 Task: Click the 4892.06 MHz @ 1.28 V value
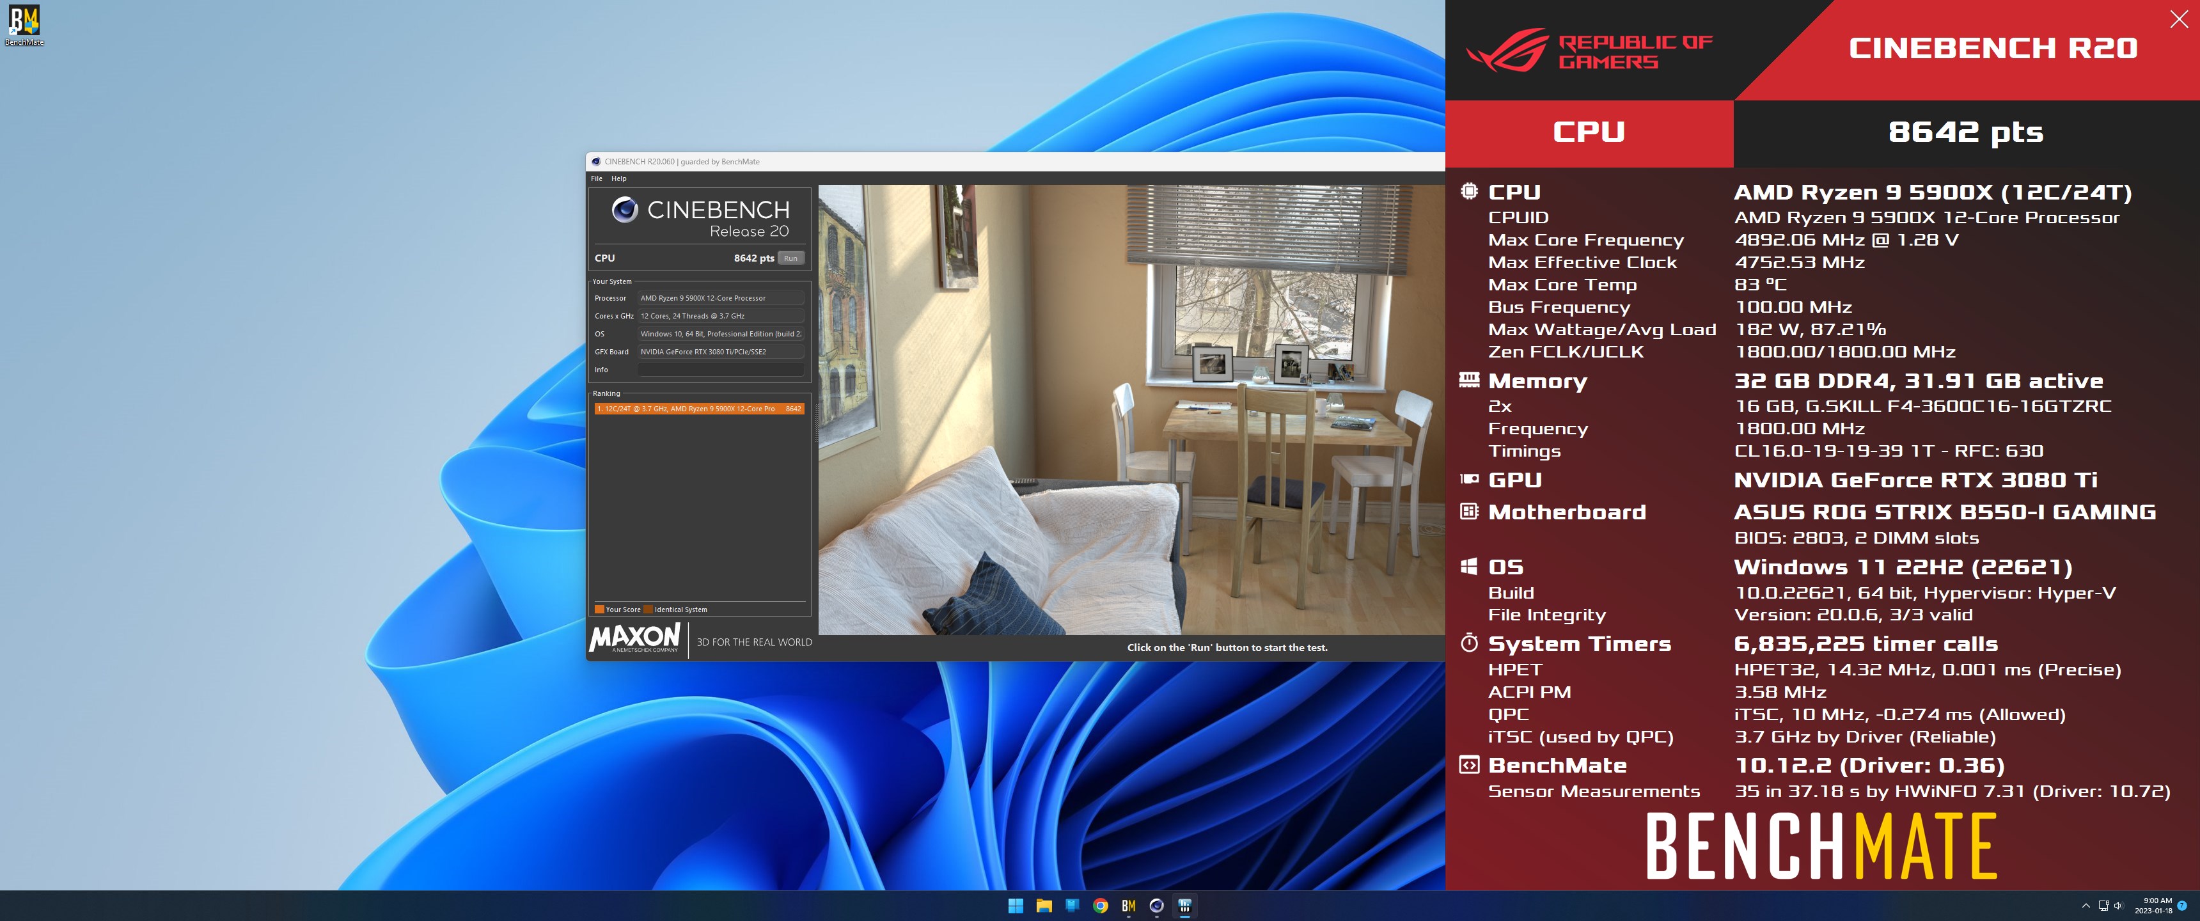click(x=1846, y=240)
